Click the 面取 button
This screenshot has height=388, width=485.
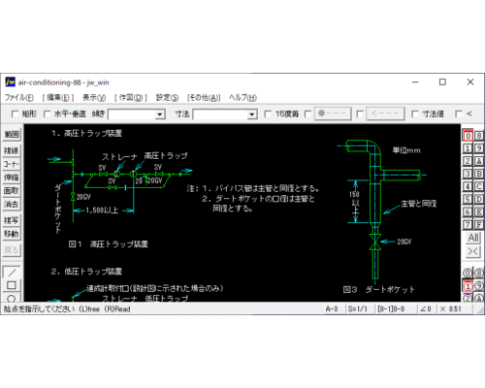[x=12, y=191]
